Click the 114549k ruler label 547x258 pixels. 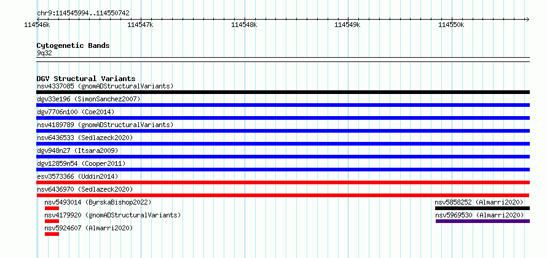[347, 25]
